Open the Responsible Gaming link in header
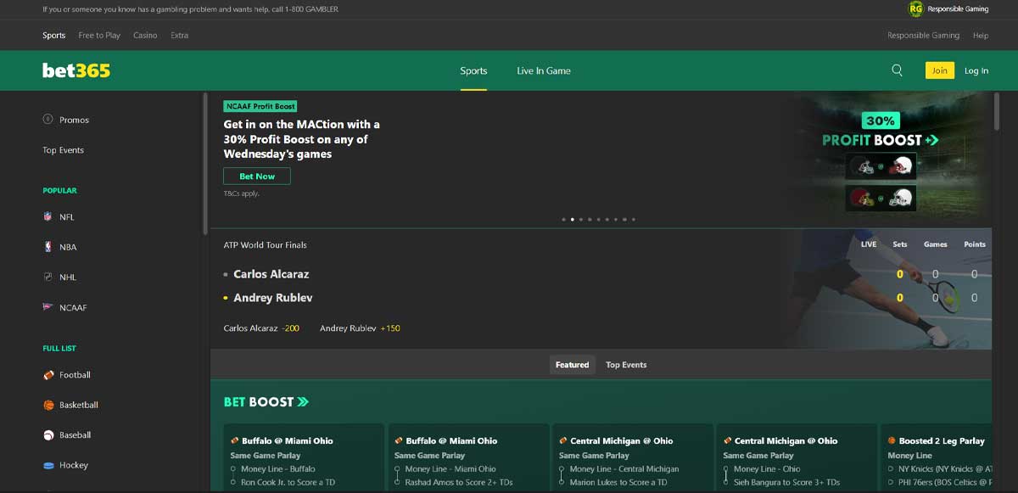The image size is (1018, 493). tap(923, 36)
